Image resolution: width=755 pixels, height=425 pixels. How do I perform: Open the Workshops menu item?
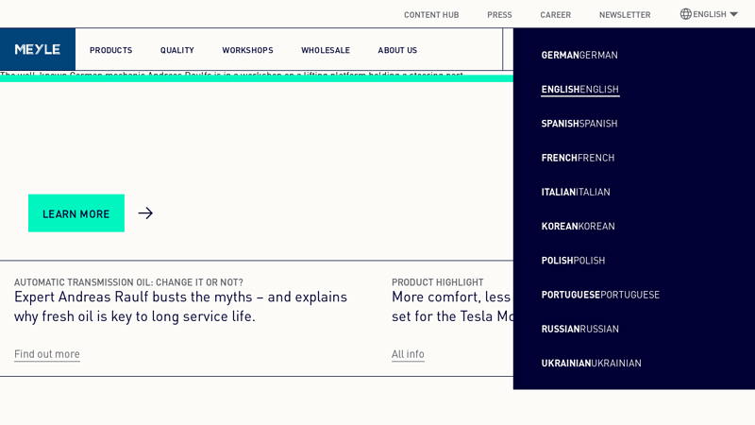click(x=247, y=50)
